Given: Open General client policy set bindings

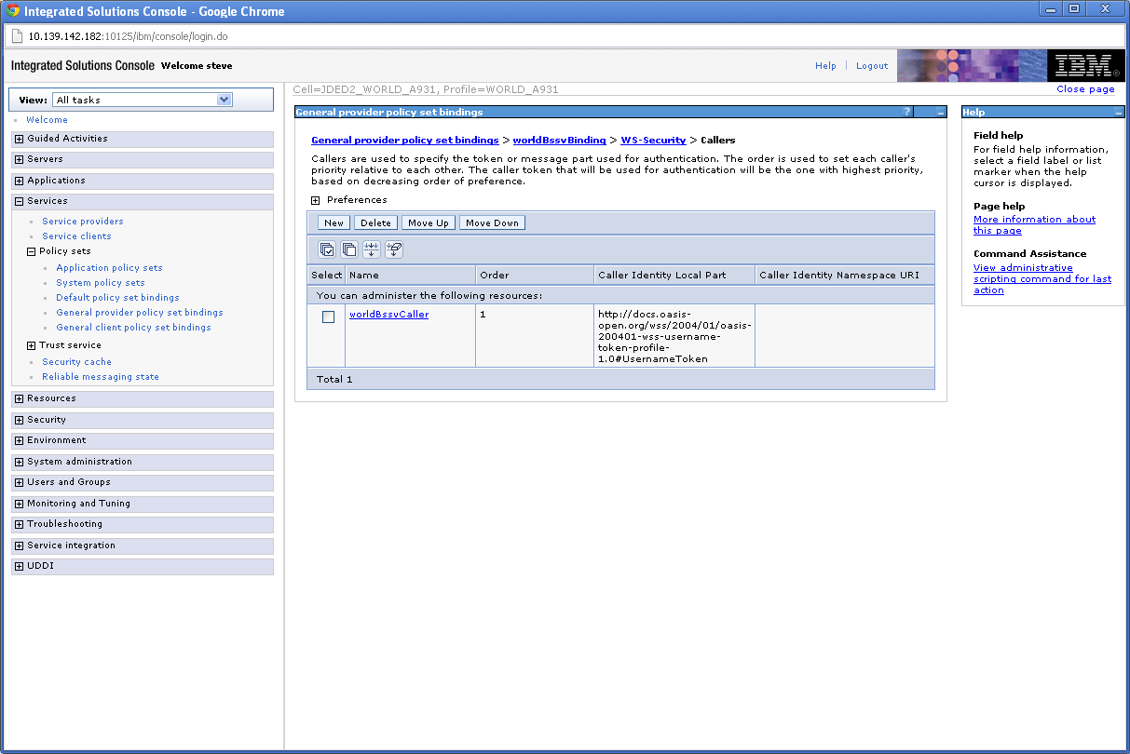Looking at the screenshot, I should 133,328.
